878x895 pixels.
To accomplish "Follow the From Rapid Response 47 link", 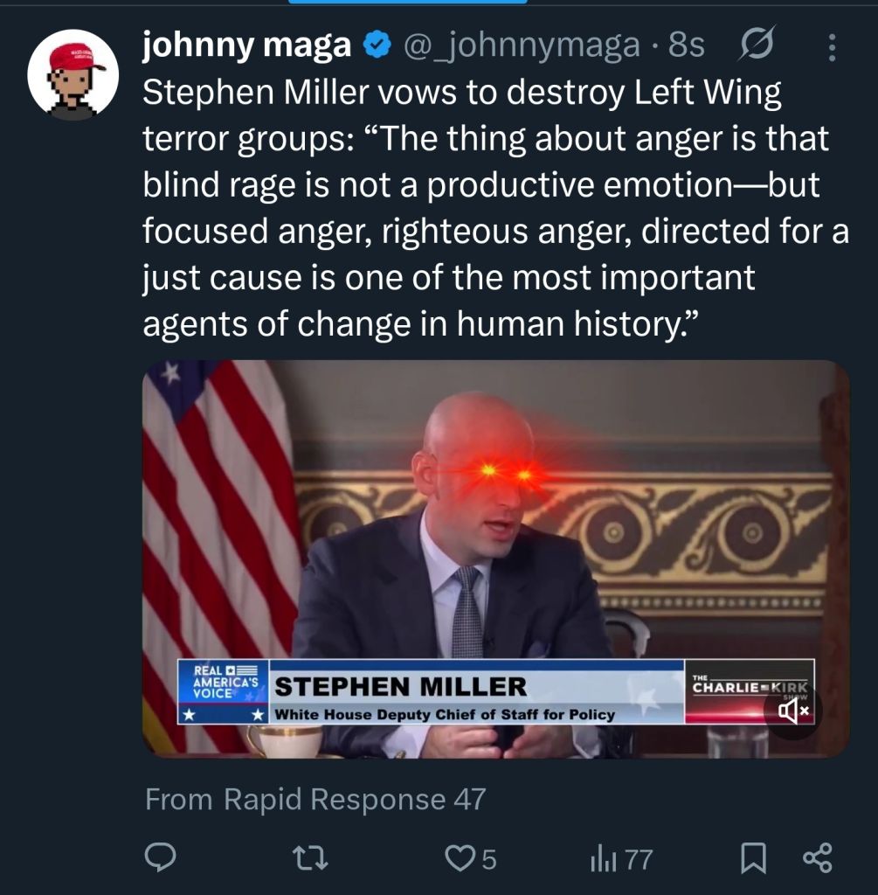I will point(315,799).
